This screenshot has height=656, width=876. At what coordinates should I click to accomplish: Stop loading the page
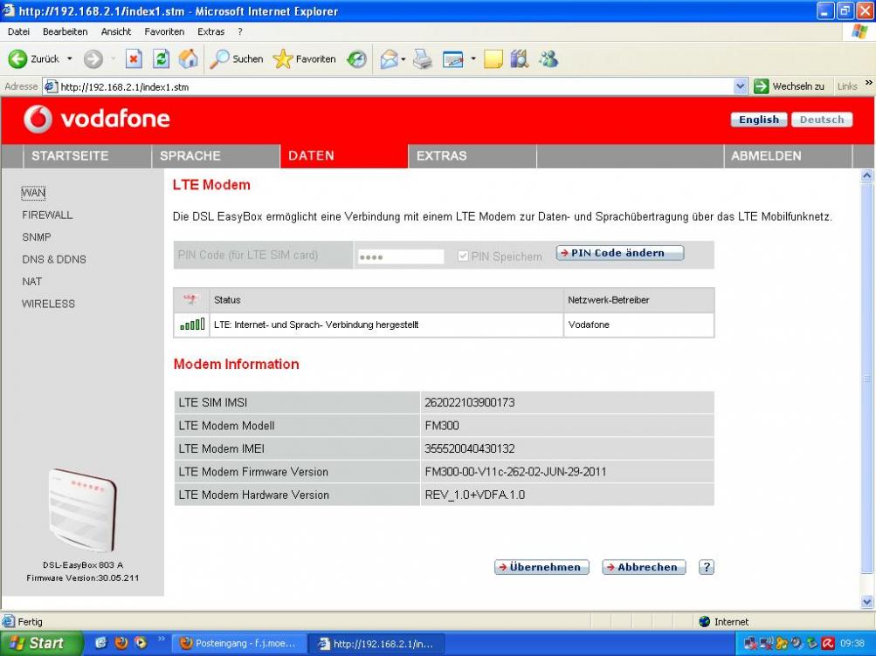tap(134, 58)
